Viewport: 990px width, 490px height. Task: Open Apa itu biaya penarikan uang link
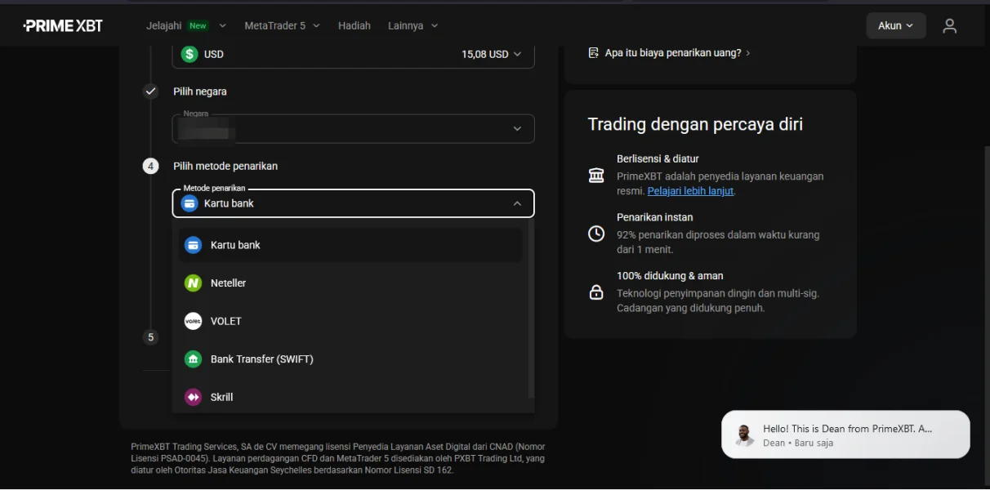672,53
